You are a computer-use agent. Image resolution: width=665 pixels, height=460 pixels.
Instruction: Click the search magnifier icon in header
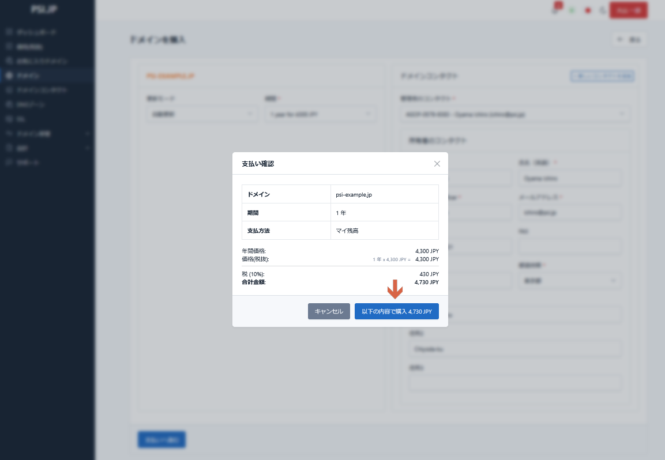point(603,10)
